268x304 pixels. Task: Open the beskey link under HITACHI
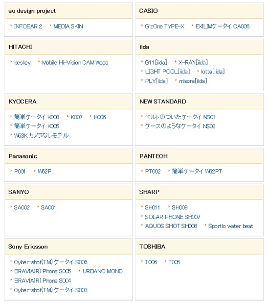coord(22,63)
